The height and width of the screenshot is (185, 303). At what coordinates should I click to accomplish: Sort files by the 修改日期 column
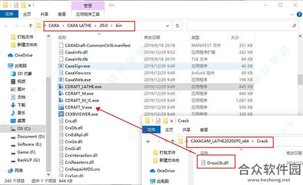pos(152,38)
